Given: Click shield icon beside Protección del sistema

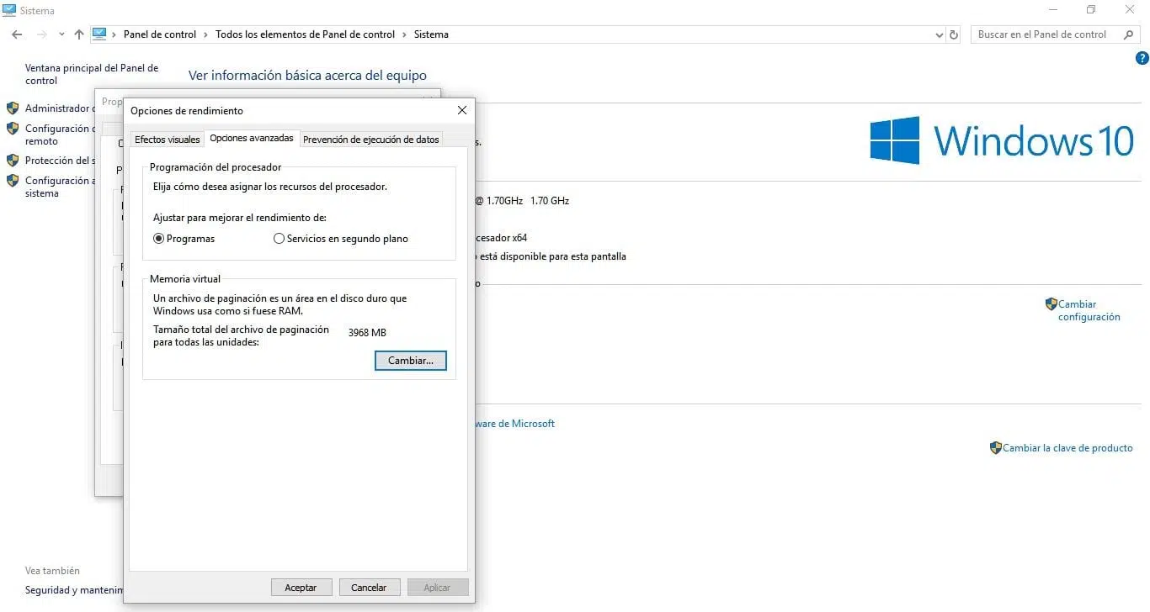Looking at the screenshot, I should click(x=13, y=161).
